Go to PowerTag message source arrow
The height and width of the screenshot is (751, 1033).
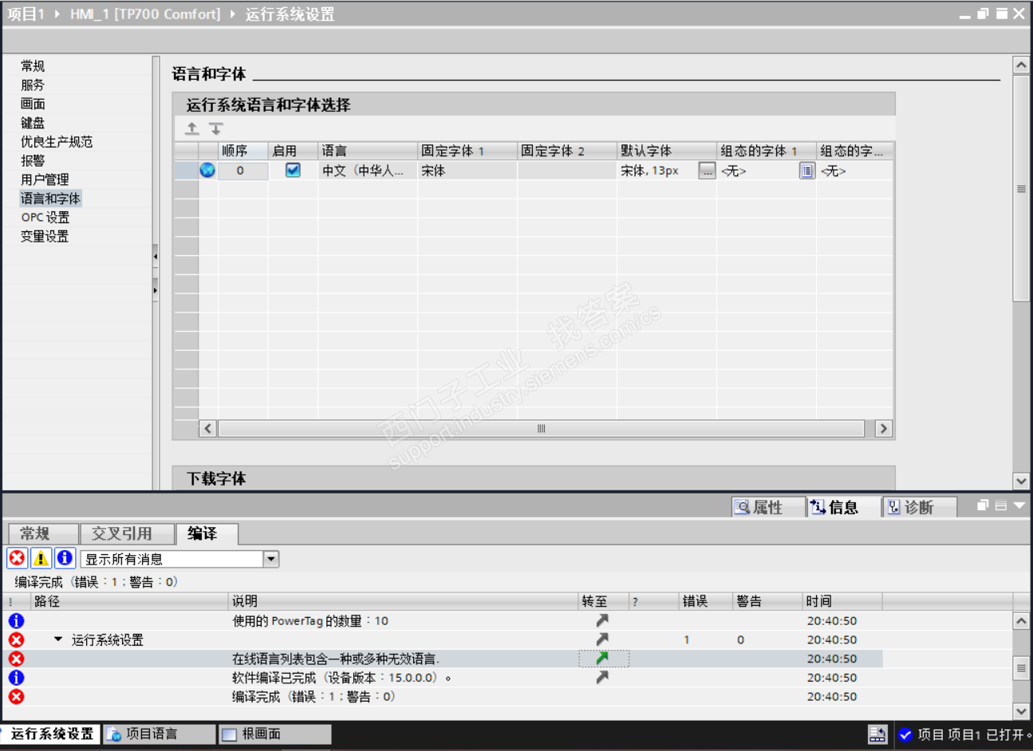coord(602,620)
